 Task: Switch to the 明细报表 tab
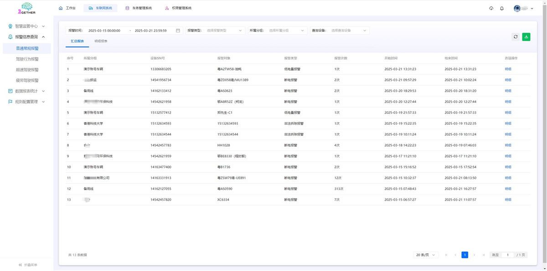[x=101, y=41]
